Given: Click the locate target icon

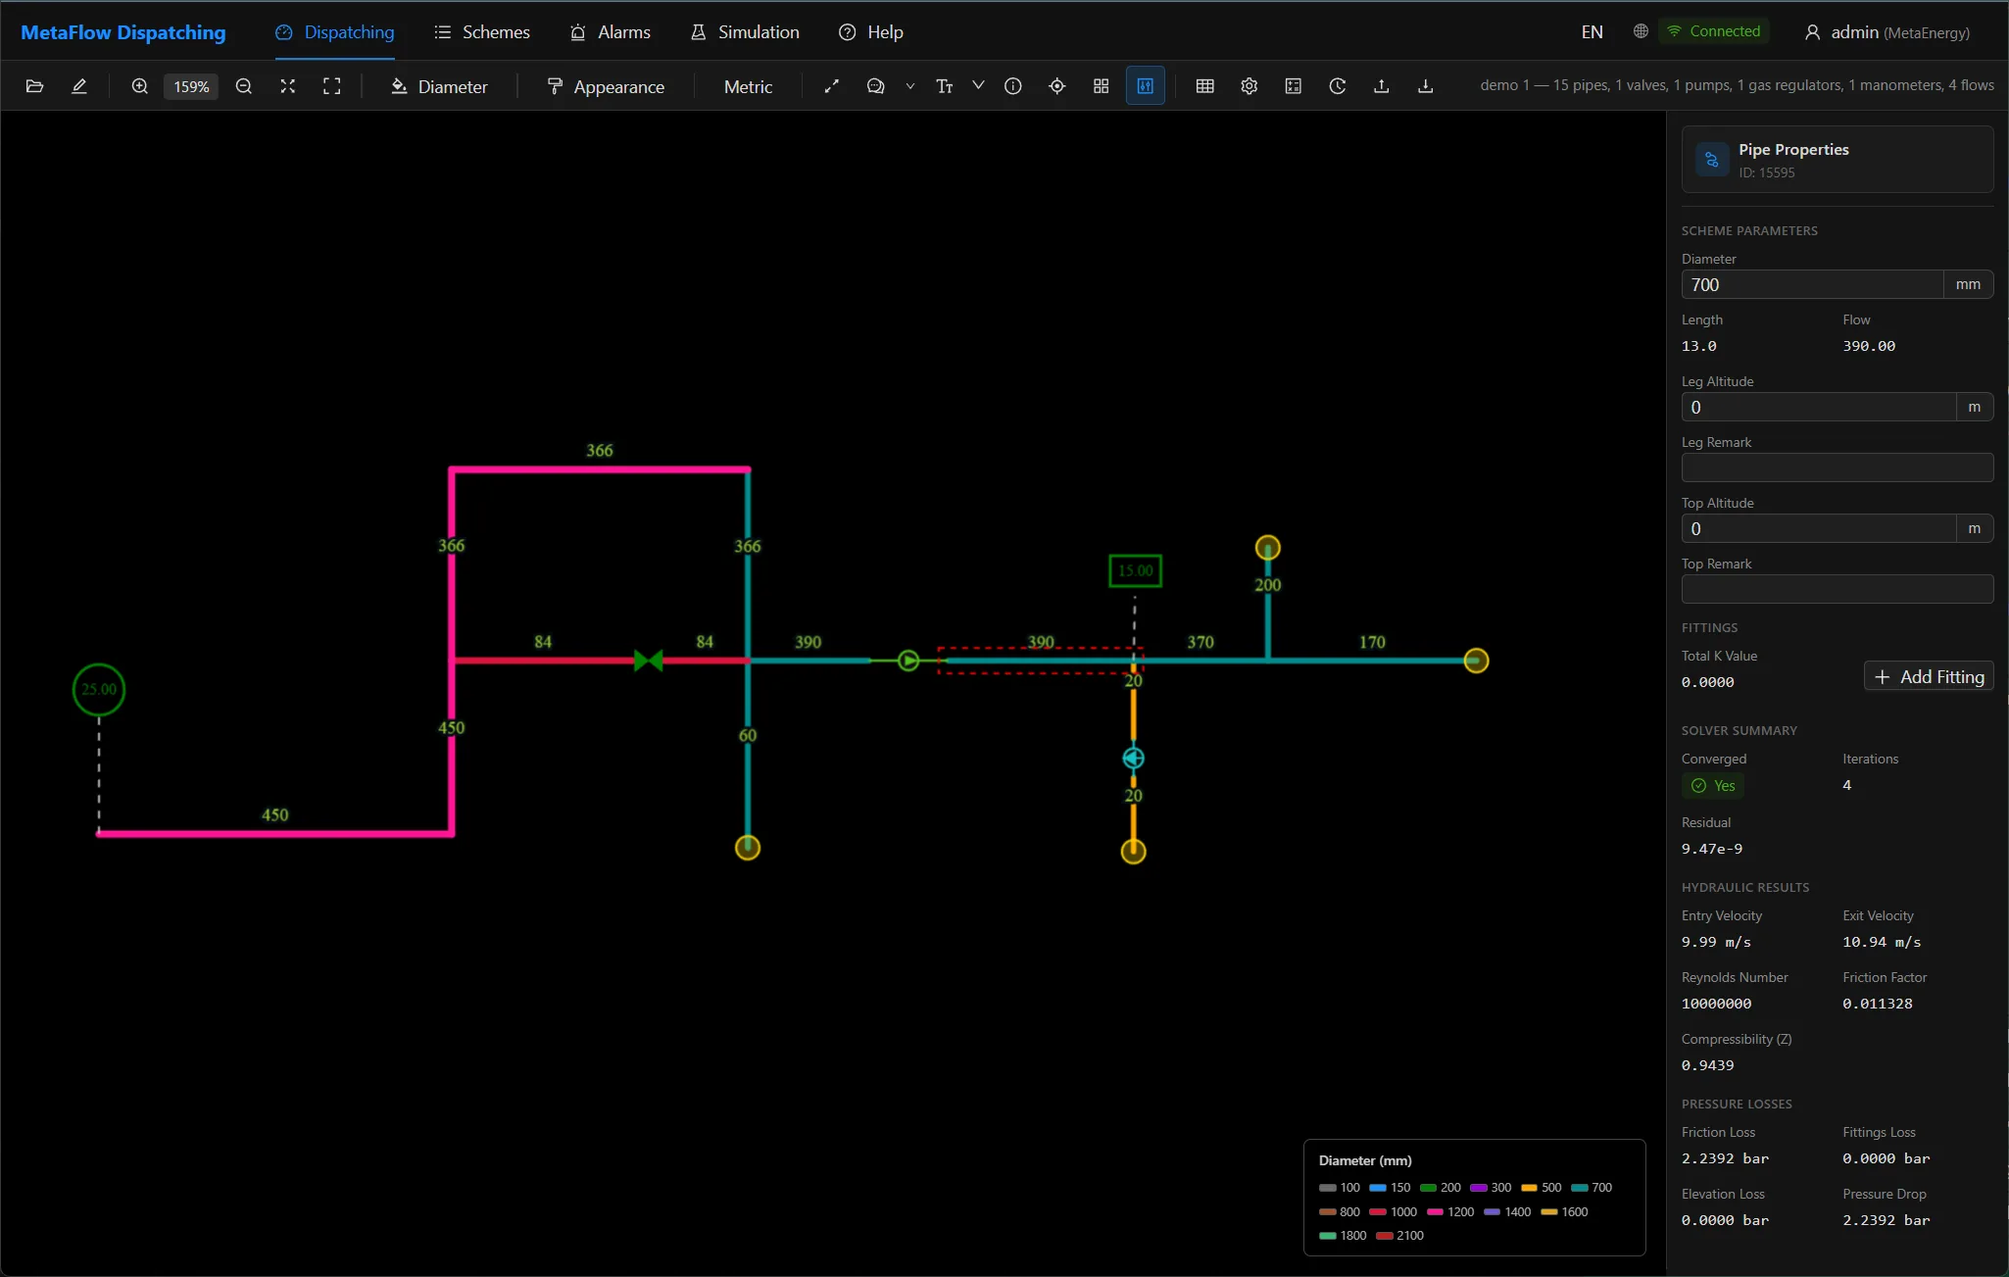Looking at the screenshot, I should [x=1057, y=86].
